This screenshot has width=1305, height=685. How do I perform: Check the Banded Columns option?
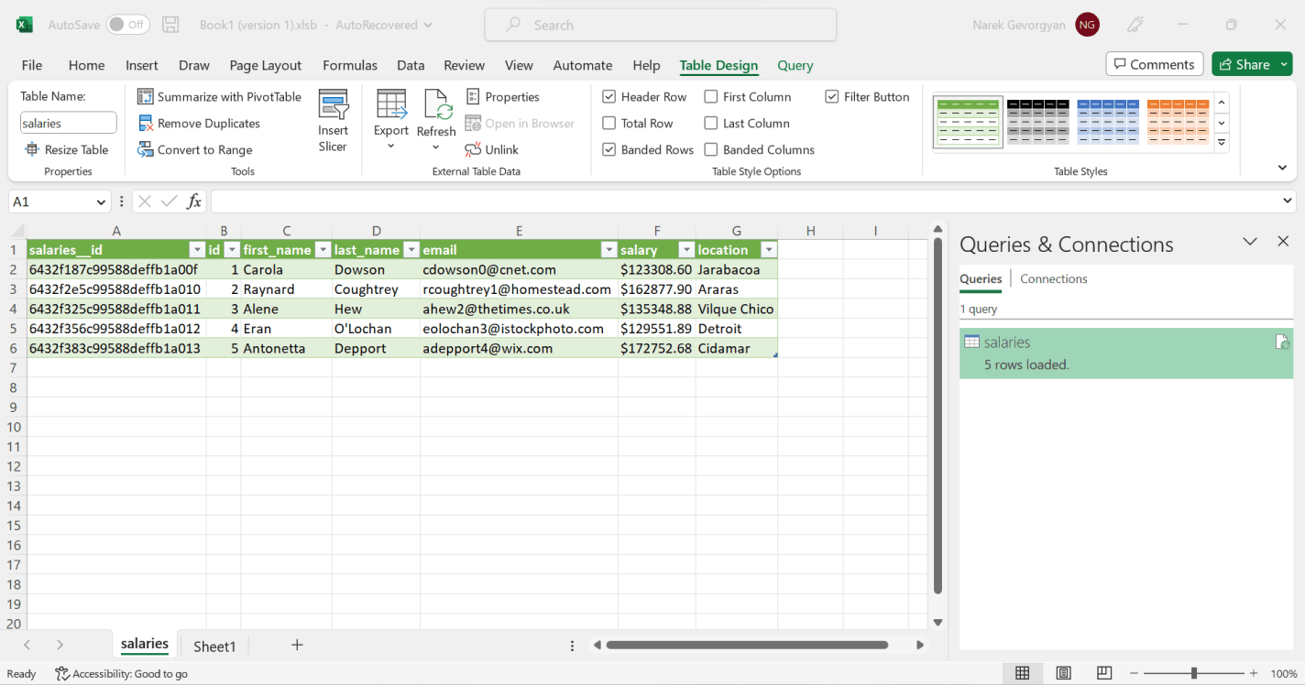coord(711,149)
